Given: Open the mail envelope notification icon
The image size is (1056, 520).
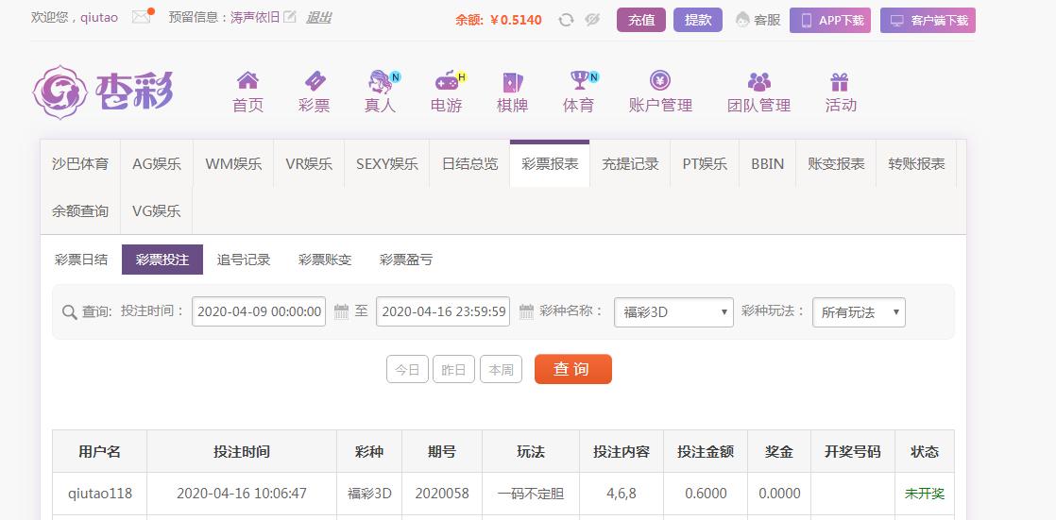Looking at the screenshot, I should pos(142,17).
